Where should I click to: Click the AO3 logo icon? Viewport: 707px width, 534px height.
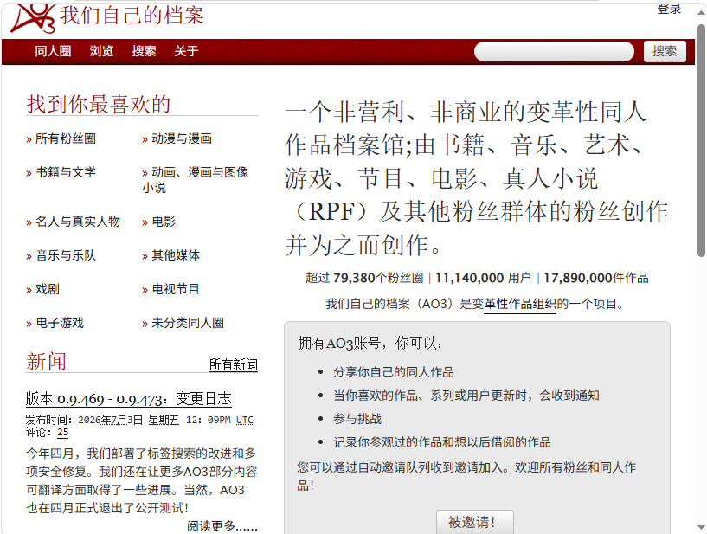(x=33, y=18)
